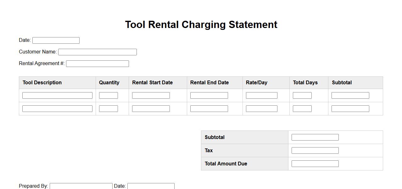Screen dimensions: 402x189
Task: Click the summary Subtotal field
Action: pyautogui.click(x=315, y=137)
